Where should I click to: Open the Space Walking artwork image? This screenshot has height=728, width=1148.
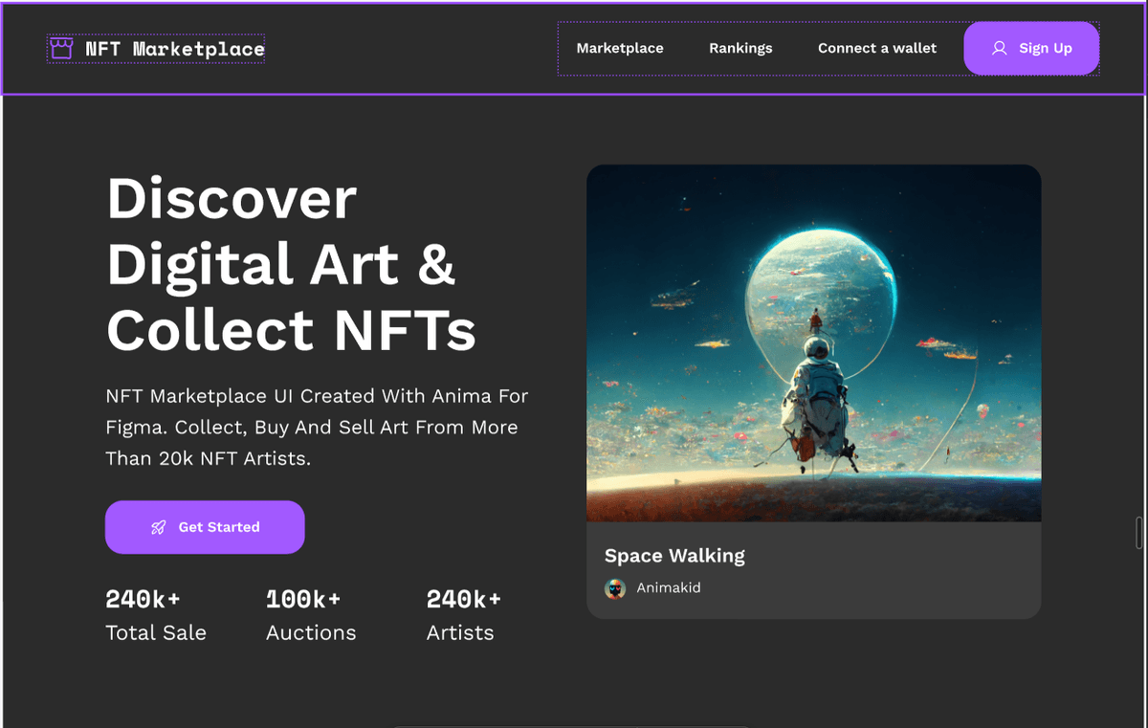tap(813, 342)
